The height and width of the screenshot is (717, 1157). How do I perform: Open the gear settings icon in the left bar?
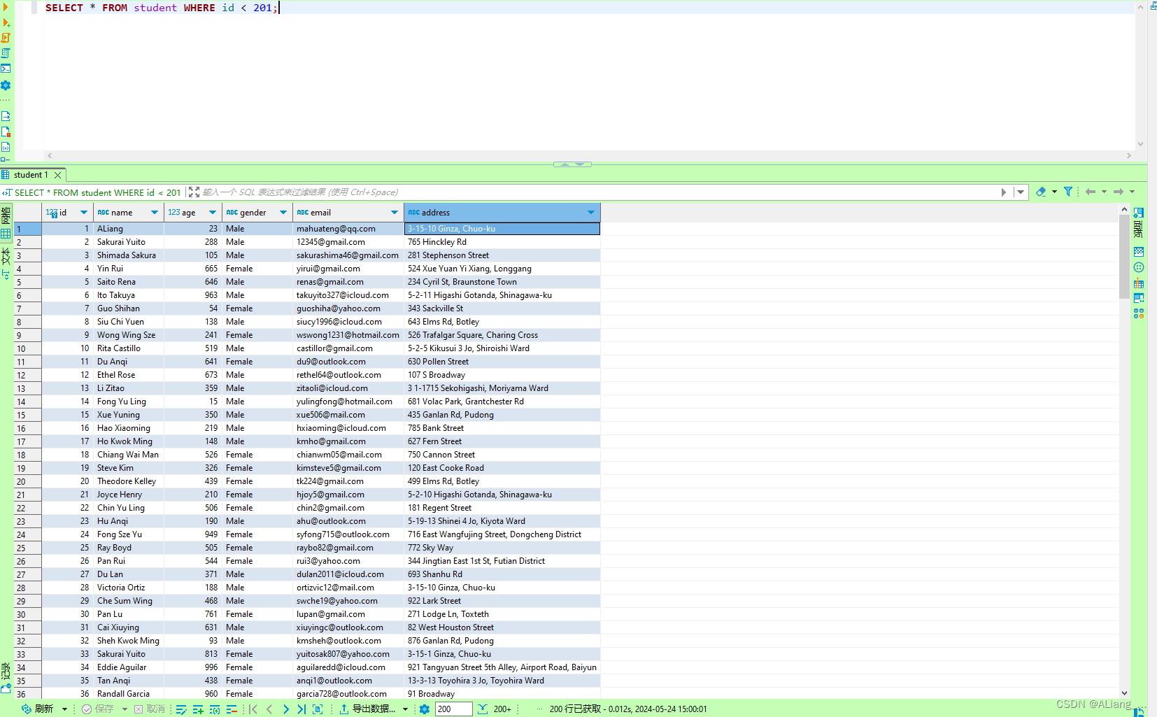(x=6, y=85)
